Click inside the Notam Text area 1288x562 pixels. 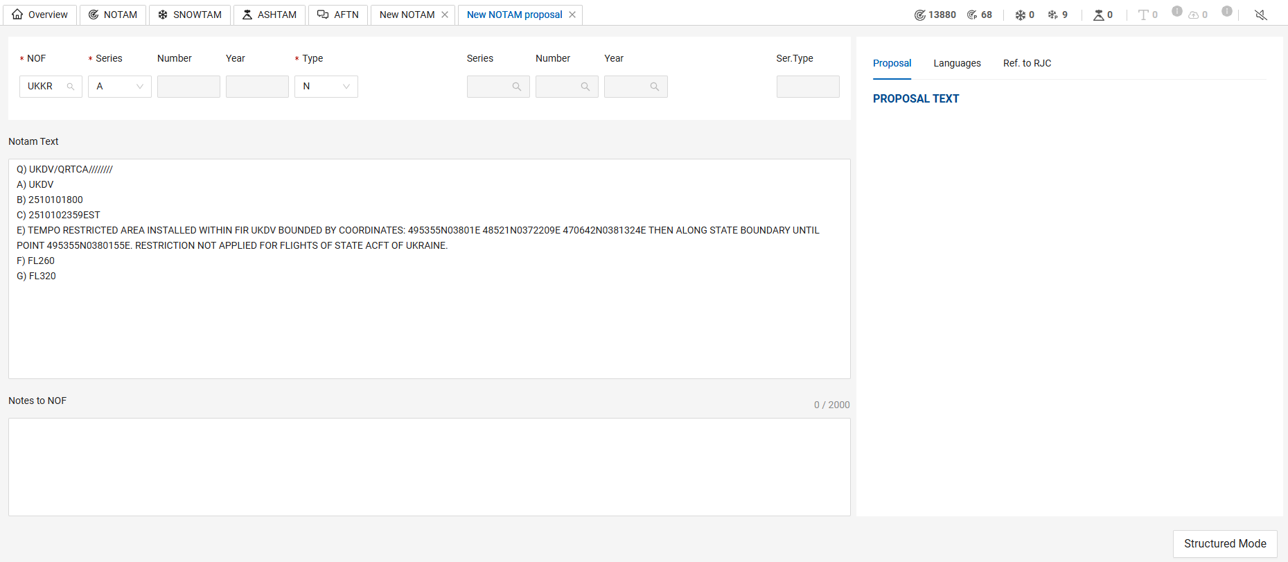(430, 269)
